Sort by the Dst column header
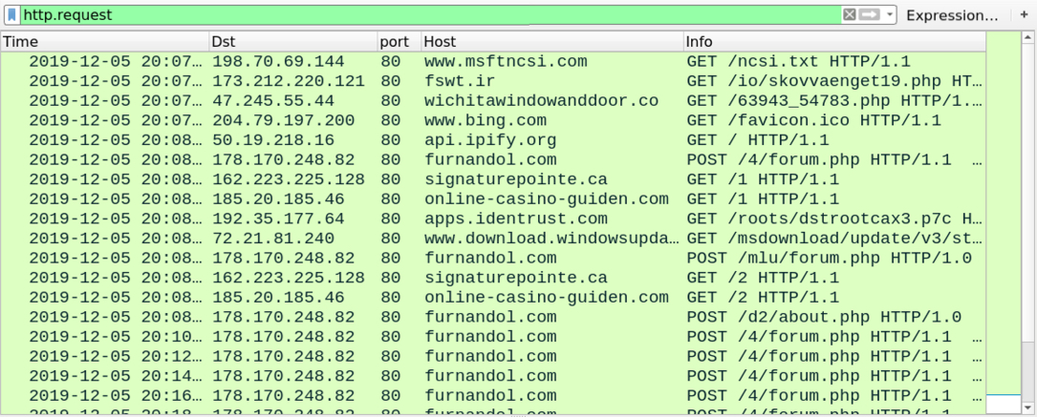The image size is (1037, 417). (293, 42)
